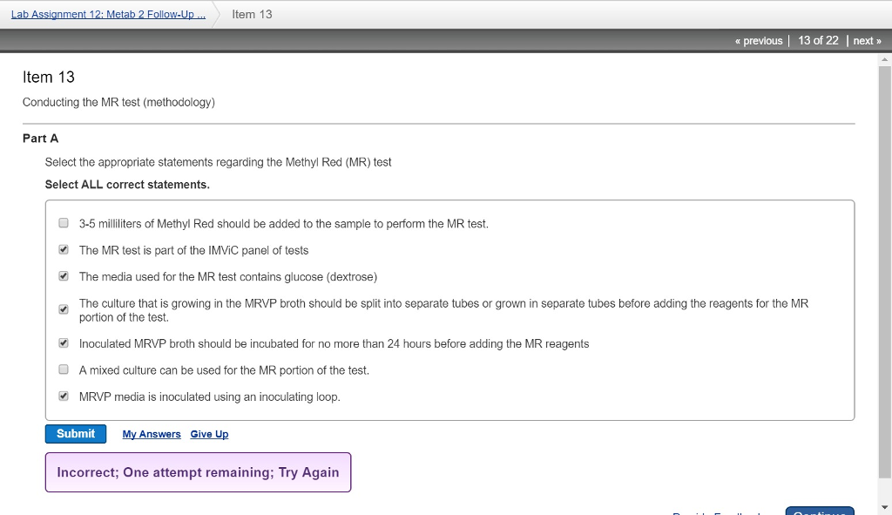892x515 pixels.
Task: Open the My Answers link
Action: click(x=151, y=434)
